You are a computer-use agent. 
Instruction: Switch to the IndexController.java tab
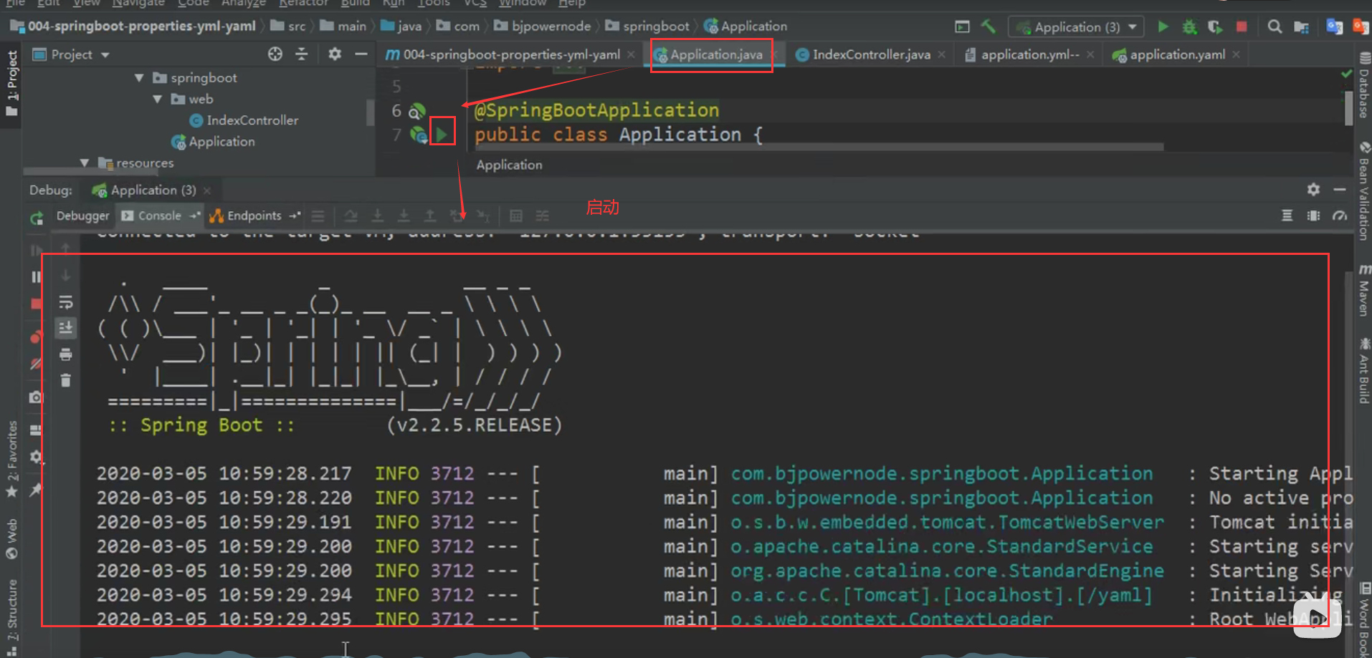pyautogui.click(x=871, y=54)
